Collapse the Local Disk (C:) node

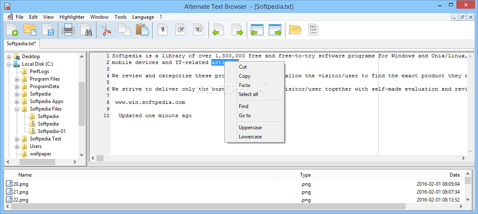[x=9, y=64]
